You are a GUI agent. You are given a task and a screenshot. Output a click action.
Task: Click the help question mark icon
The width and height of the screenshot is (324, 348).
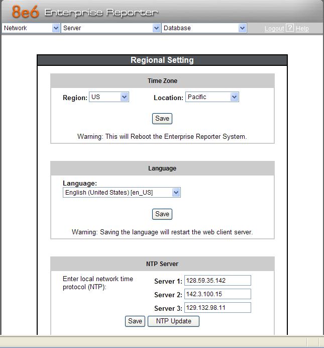click(290, 28)
